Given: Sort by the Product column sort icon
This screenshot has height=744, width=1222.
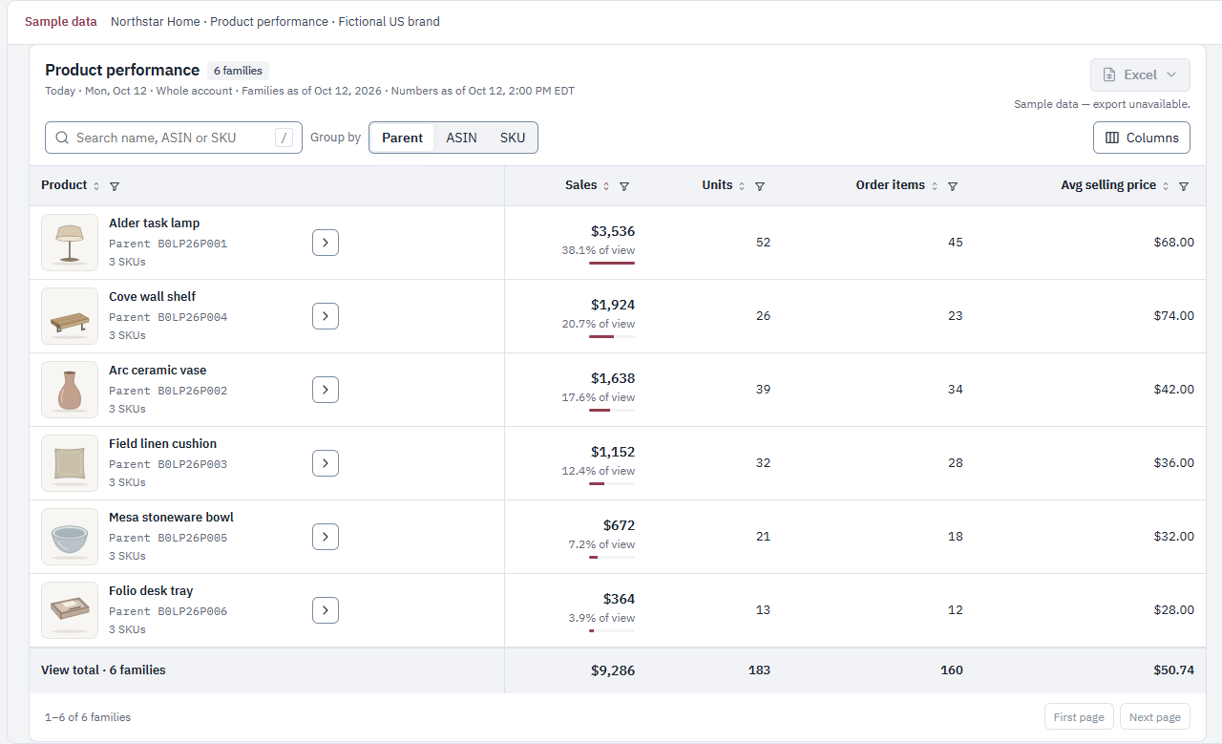Looking at the screenshot, I should click(x=96, y=186).
